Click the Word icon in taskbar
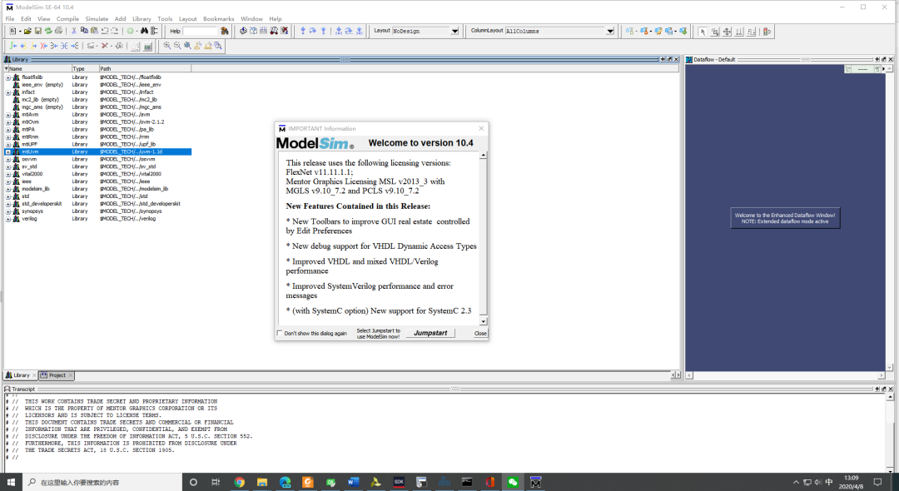Screen dimensions: 899x491 [x=353, y=483]
